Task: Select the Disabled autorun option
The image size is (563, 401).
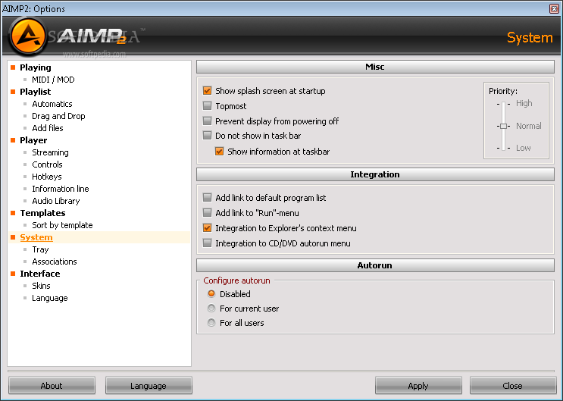Action: (x=211, y=293)
